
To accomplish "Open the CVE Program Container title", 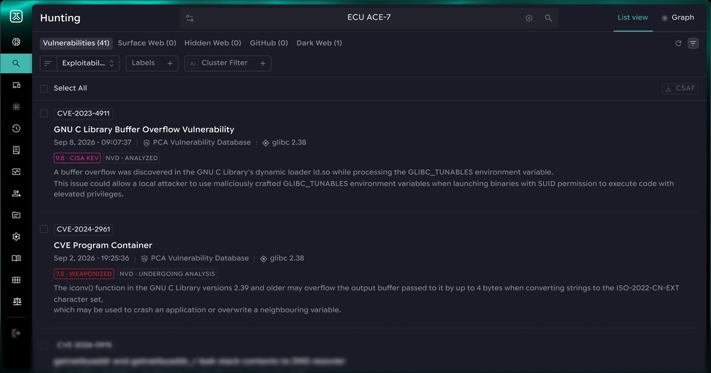I will point(103,246).
